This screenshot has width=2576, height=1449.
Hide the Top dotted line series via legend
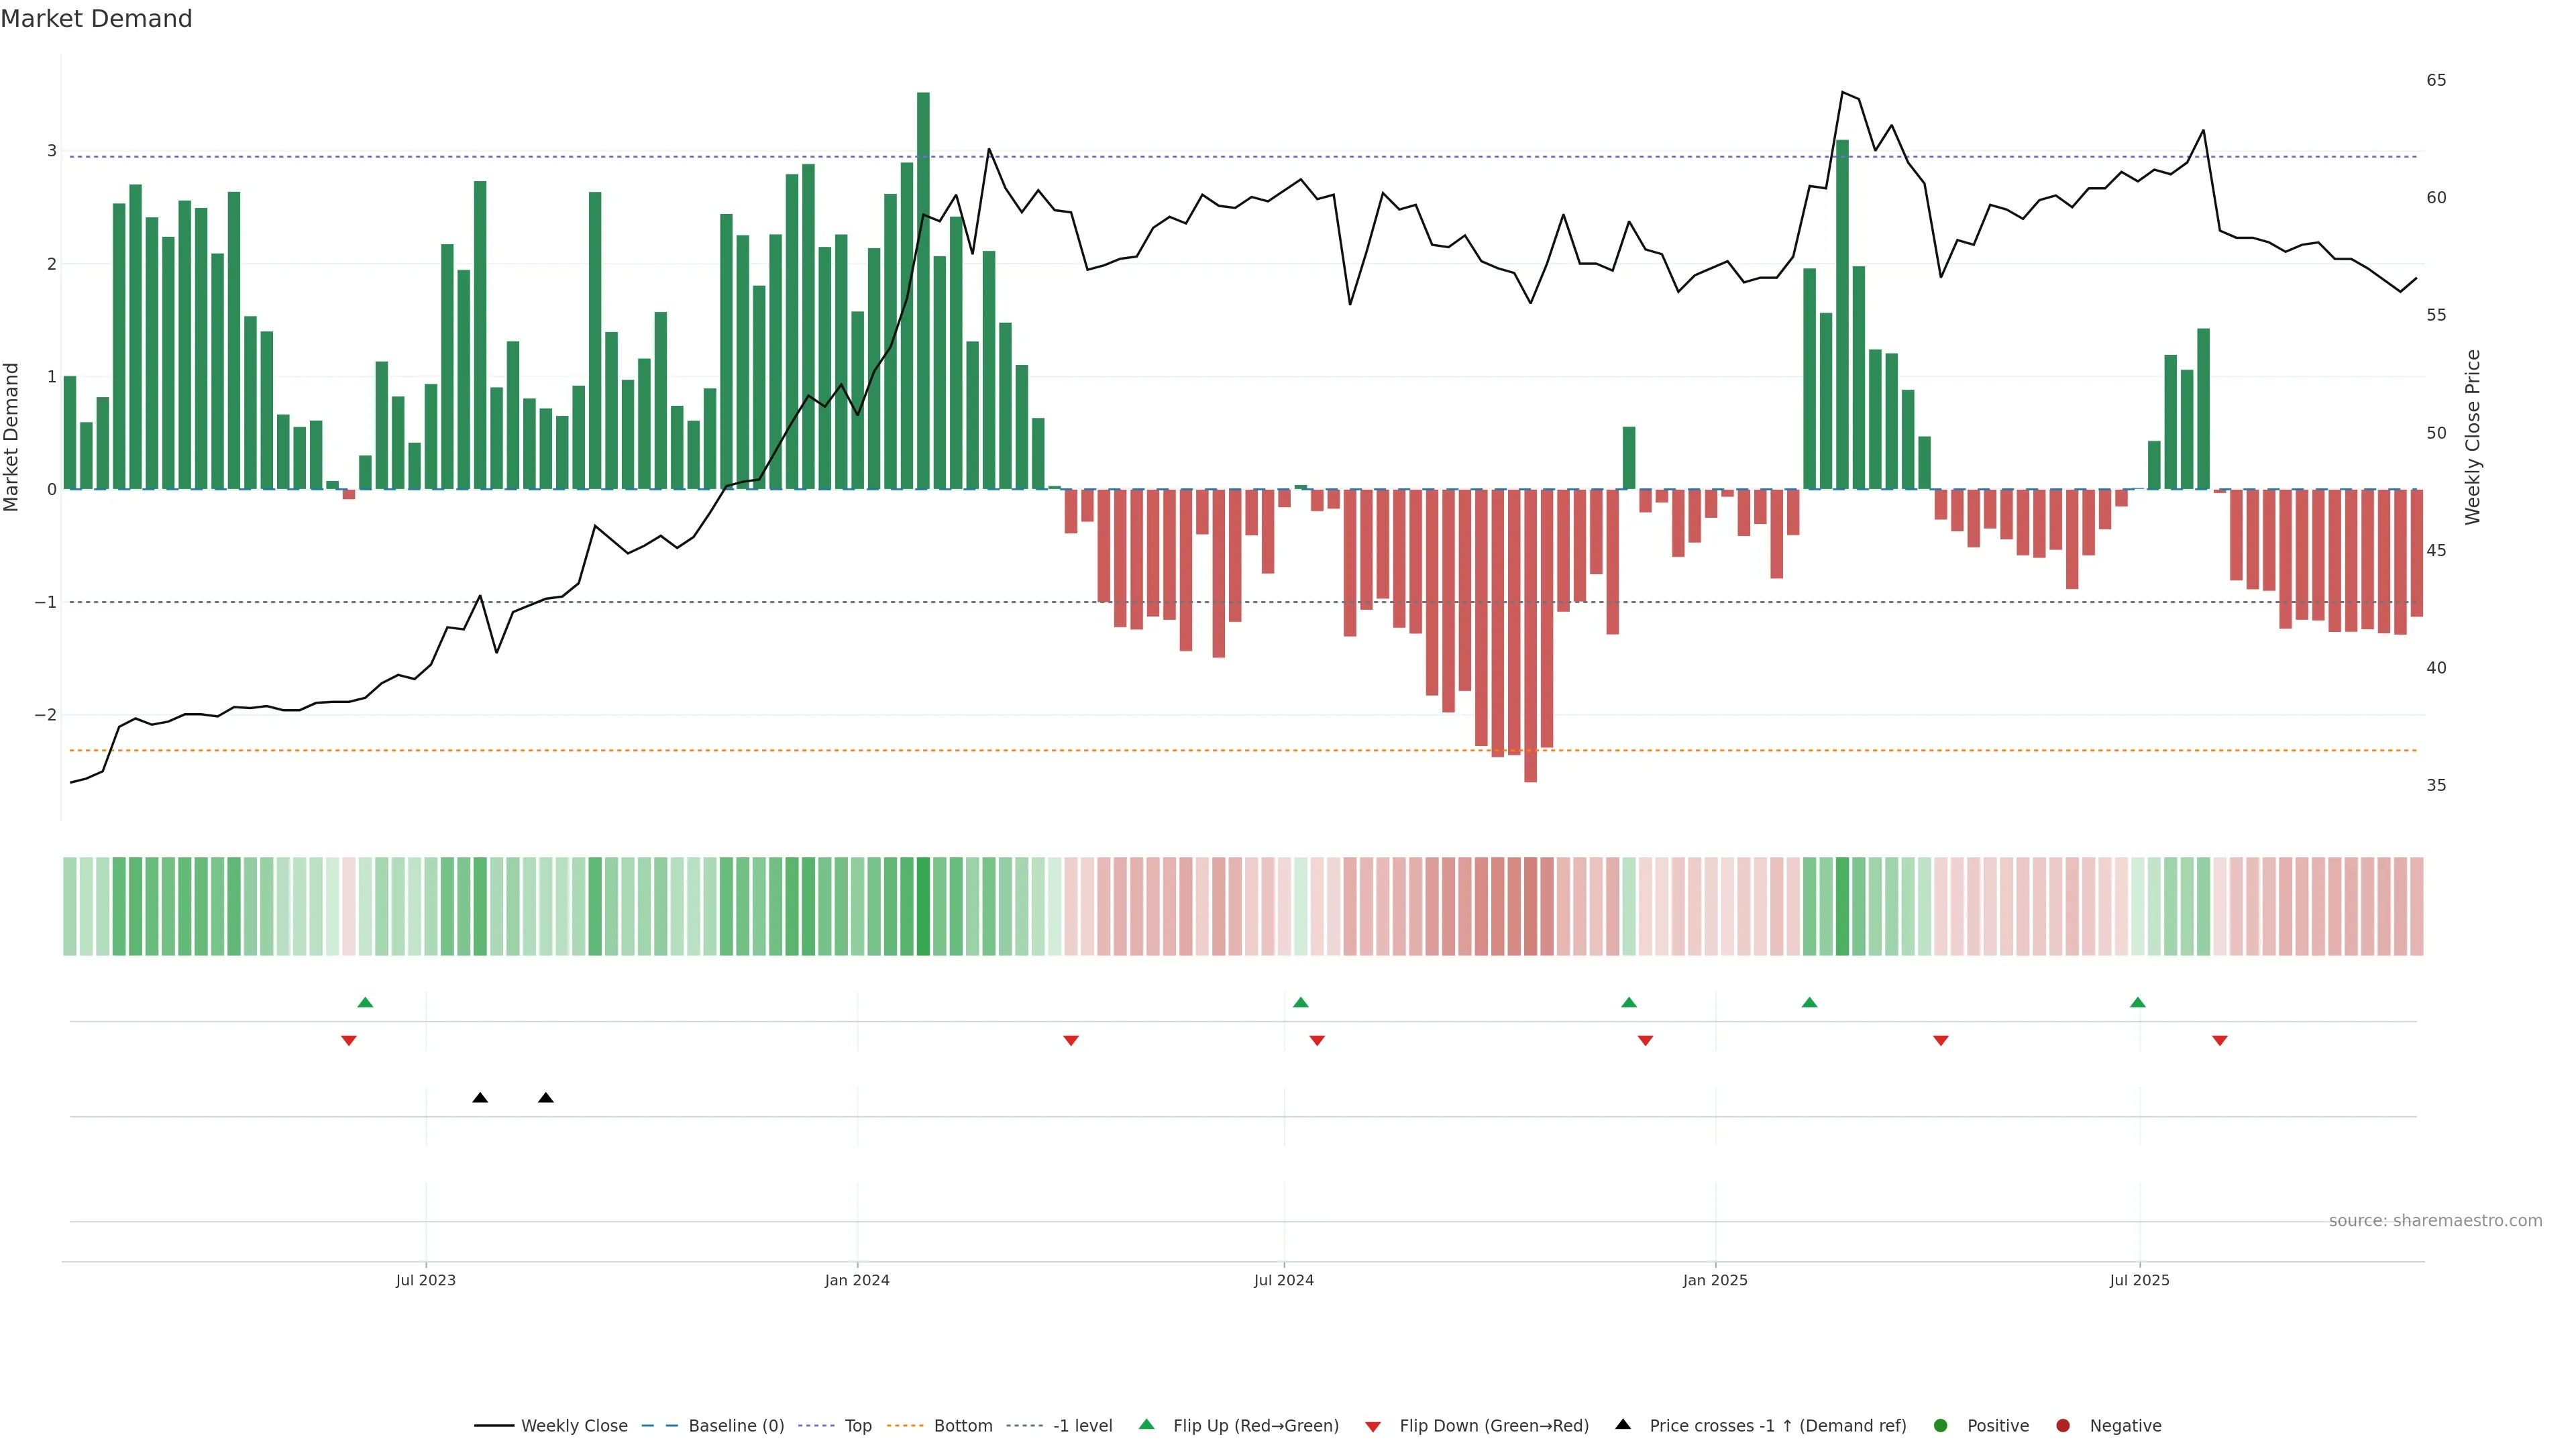point(857,1426)
